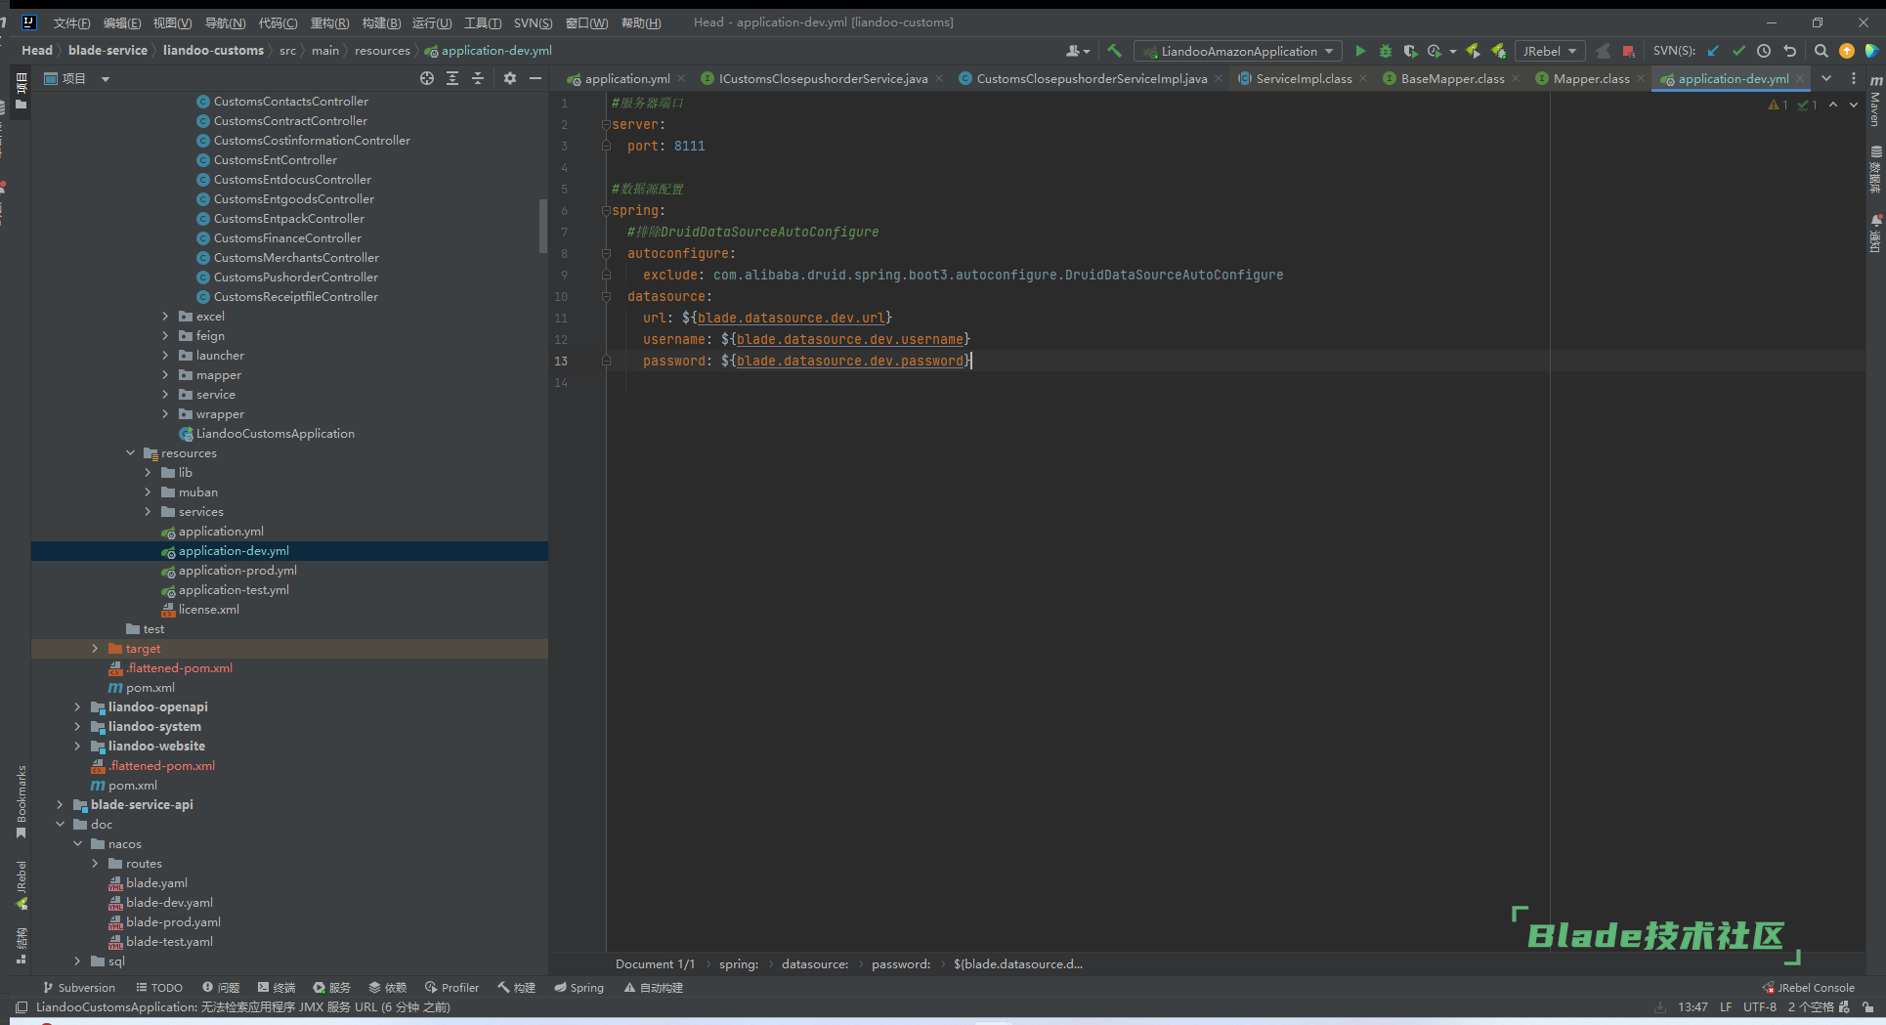
Task: Click Expand All icon in project panel
Action: (452, 78)
